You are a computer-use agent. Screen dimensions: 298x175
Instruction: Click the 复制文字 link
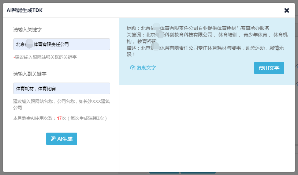pos(146,68)
